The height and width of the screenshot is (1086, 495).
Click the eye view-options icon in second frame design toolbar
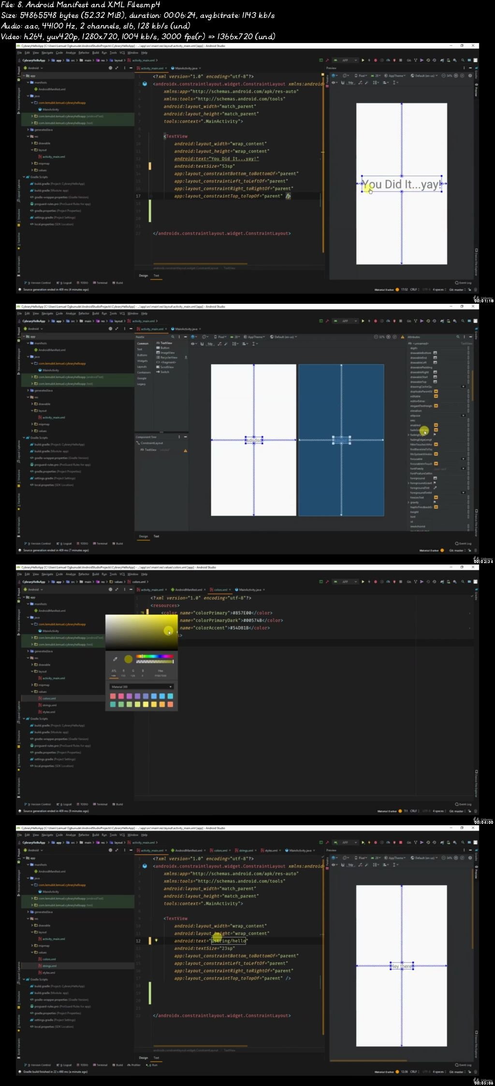[x=193, y=344]
